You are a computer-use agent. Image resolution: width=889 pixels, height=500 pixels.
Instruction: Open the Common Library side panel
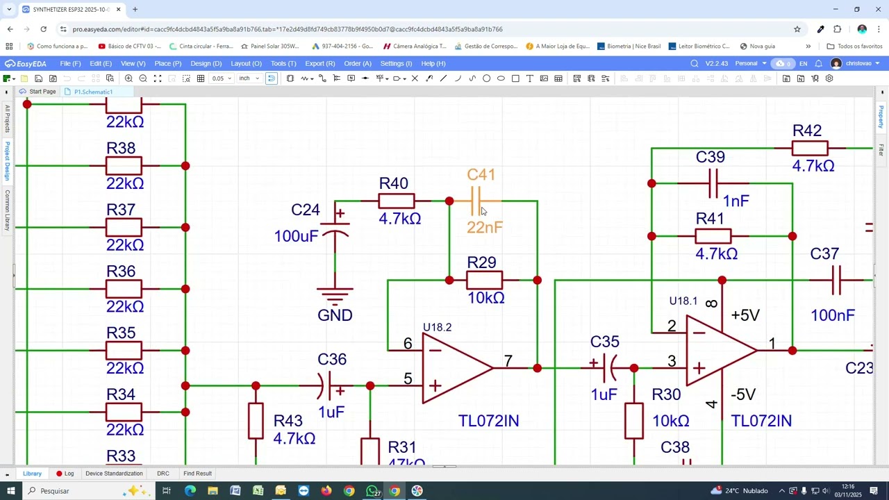point(7,210)
